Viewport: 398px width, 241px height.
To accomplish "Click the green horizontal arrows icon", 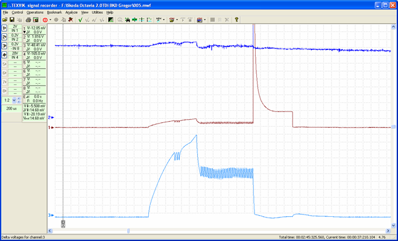I will 134,20.
